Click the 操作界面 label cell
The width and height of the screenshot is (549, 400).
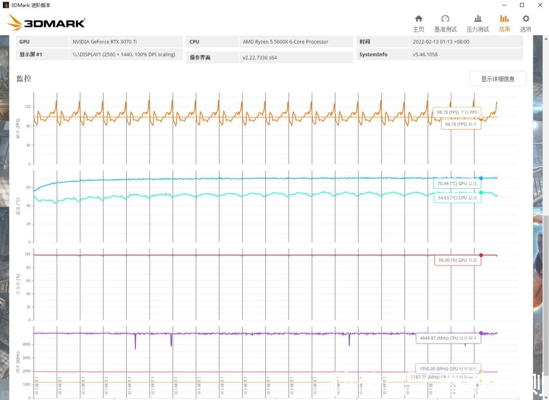(212, 58)
